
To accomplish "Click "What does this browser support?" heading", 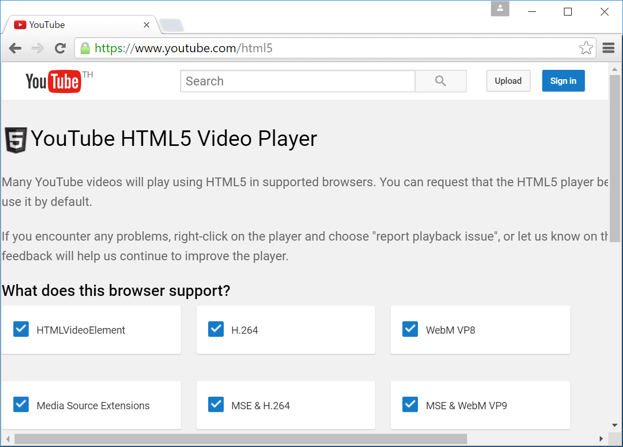I will tap(116, 291).
